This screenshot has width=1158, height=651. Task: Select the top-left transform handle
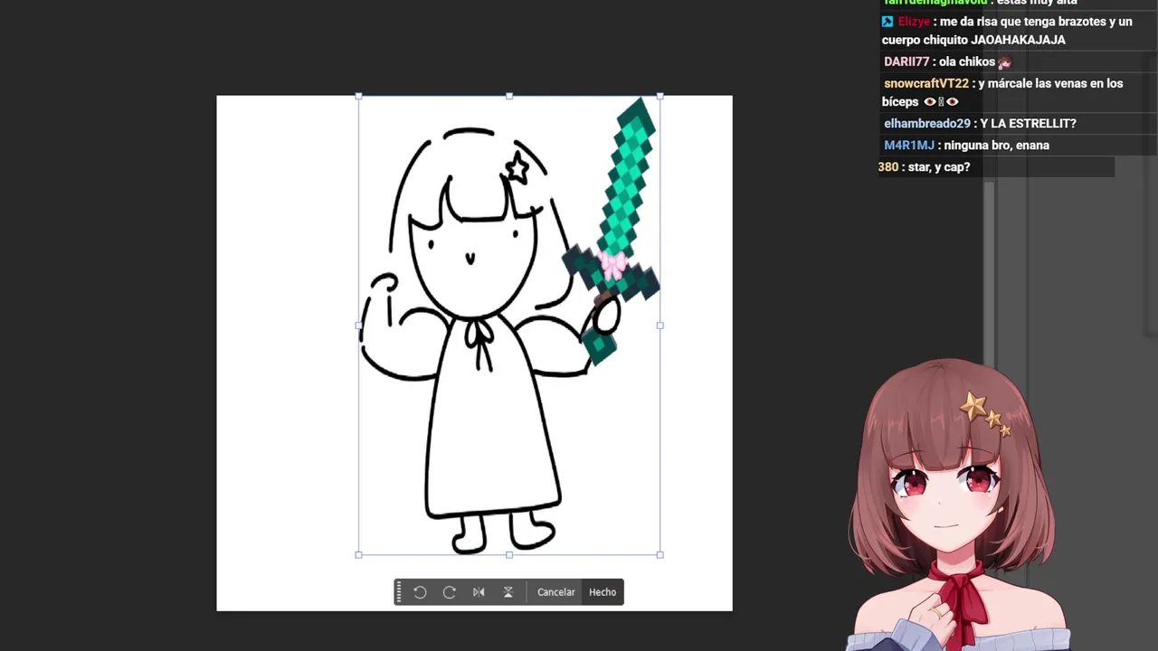coord(359,96)
